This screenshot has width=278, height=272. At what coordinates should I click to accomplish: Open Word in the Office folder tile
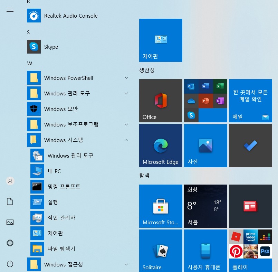[206, 86]
